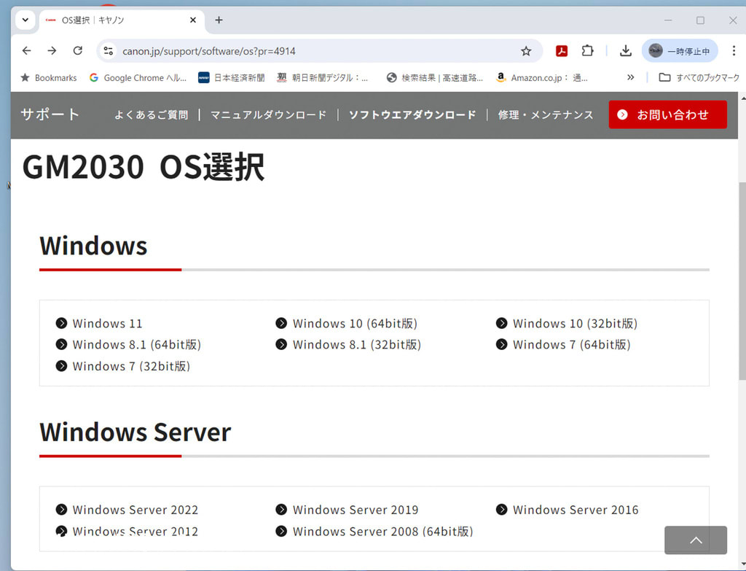Screen dimensions: 746x571
Task: Open the Bookmarks shortcut in bookmarks bar
Action: pyautogui.click(x=49, y=77)
